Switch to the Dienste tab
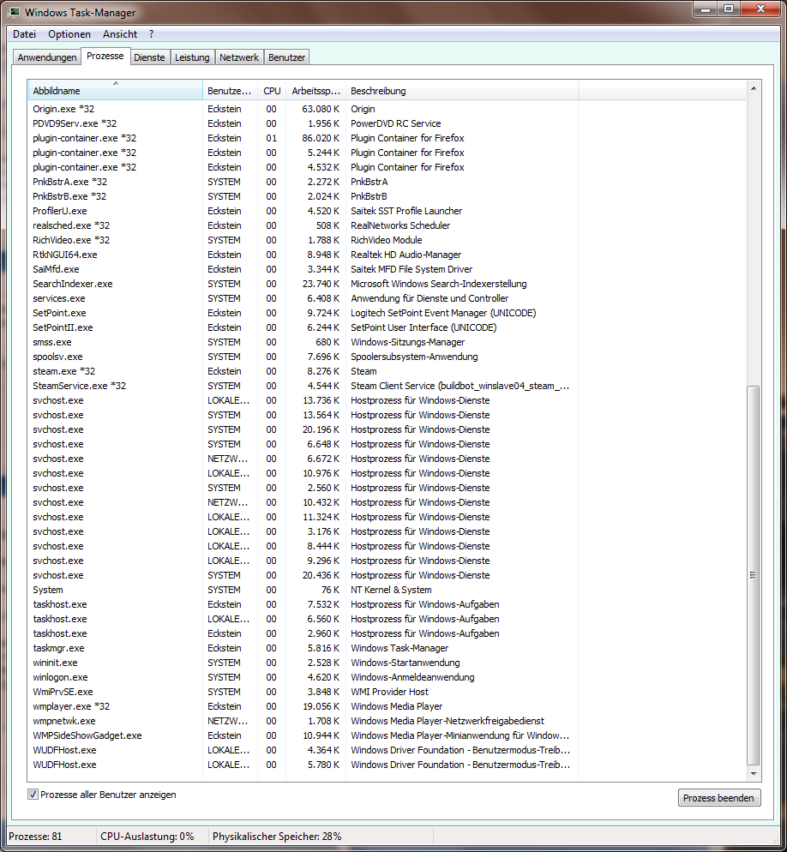This screenshot has width=787, height=852. (149, 57)
